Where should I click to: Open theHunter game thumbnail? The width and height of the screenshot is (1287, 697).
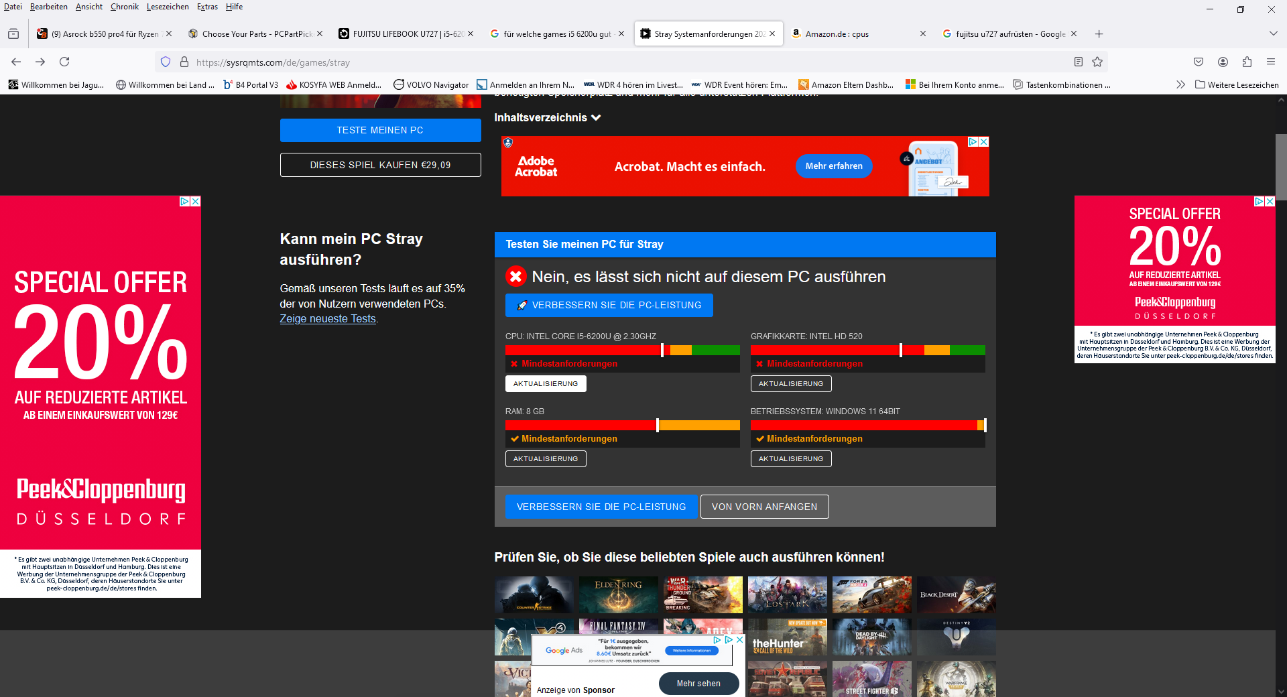(x=788, y=637)
